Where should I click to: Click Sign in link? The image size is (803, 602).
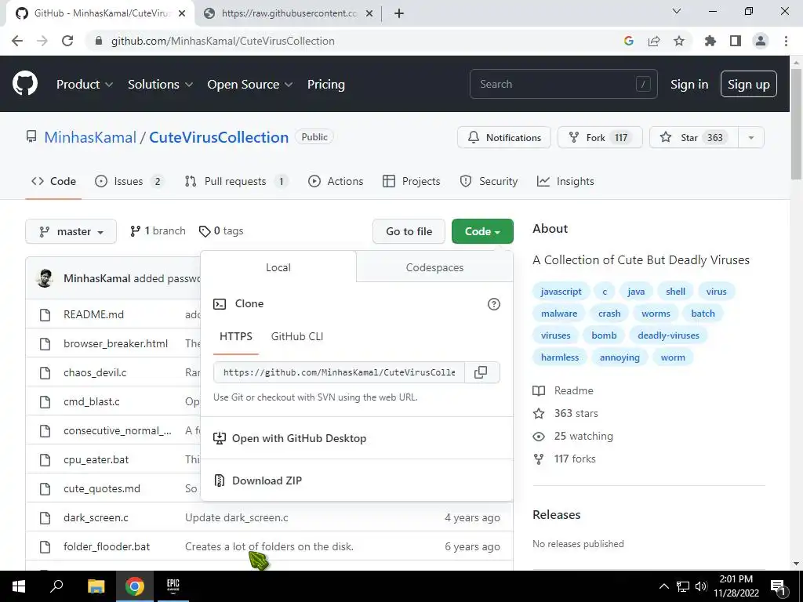pos(689,85)
